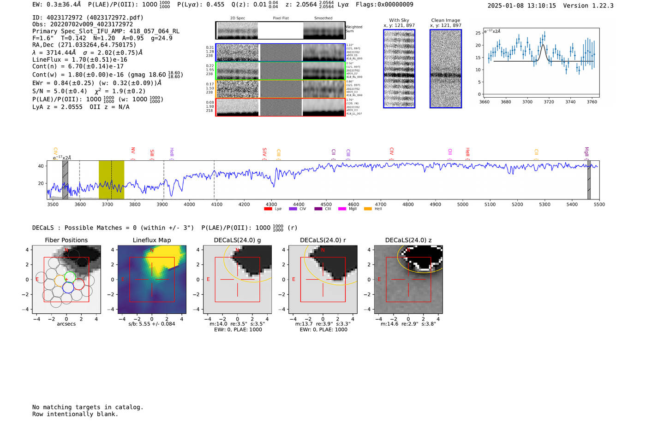Select the CIV legend color swatch
Viewport: 646px width, 439px height.
pyautogui.click(x=293, y=209)
